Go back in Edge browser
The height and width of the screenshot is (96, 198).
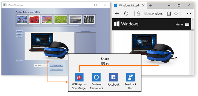coord(117,14)
